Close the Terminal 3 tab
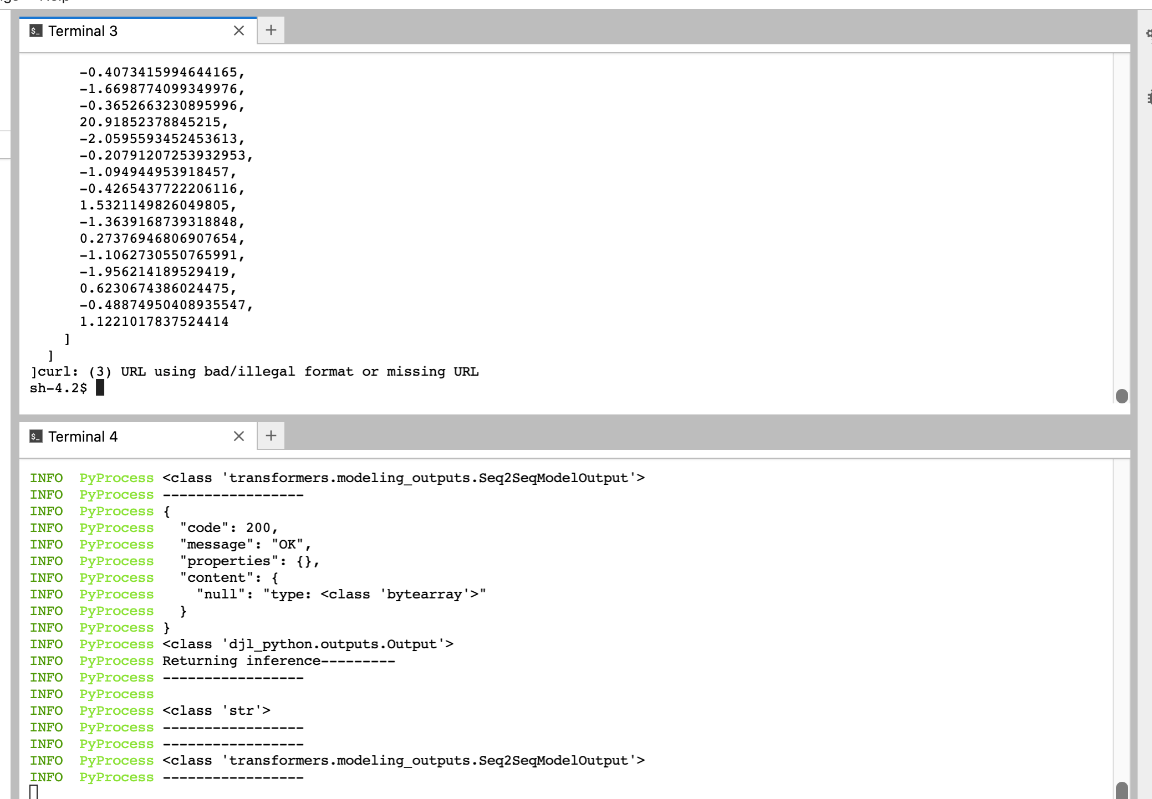This screenshot has width=1152, height=799. (x=239, y=31)
